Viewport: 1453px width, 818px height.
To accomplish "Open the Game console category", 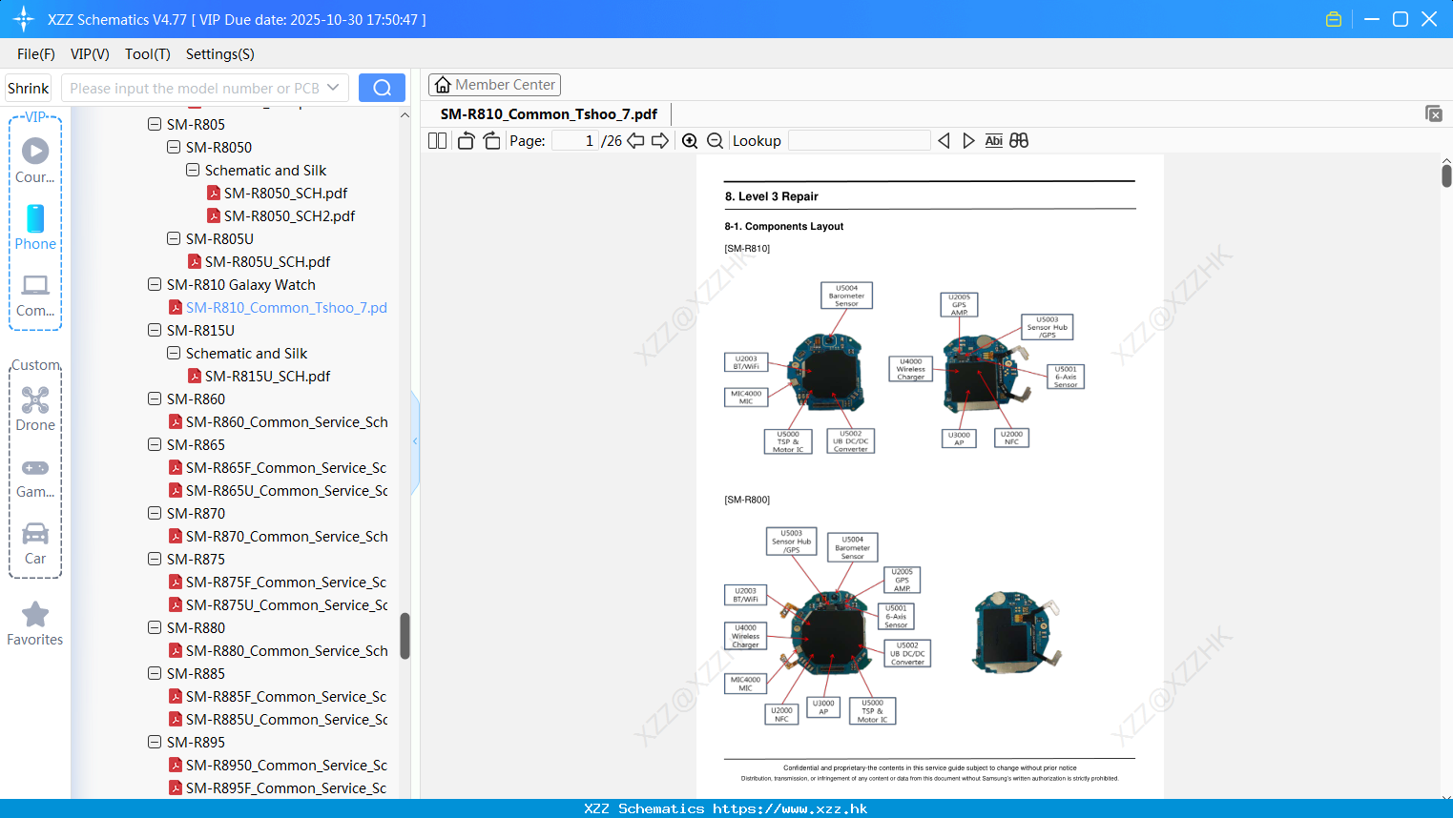I will point(35,467).
